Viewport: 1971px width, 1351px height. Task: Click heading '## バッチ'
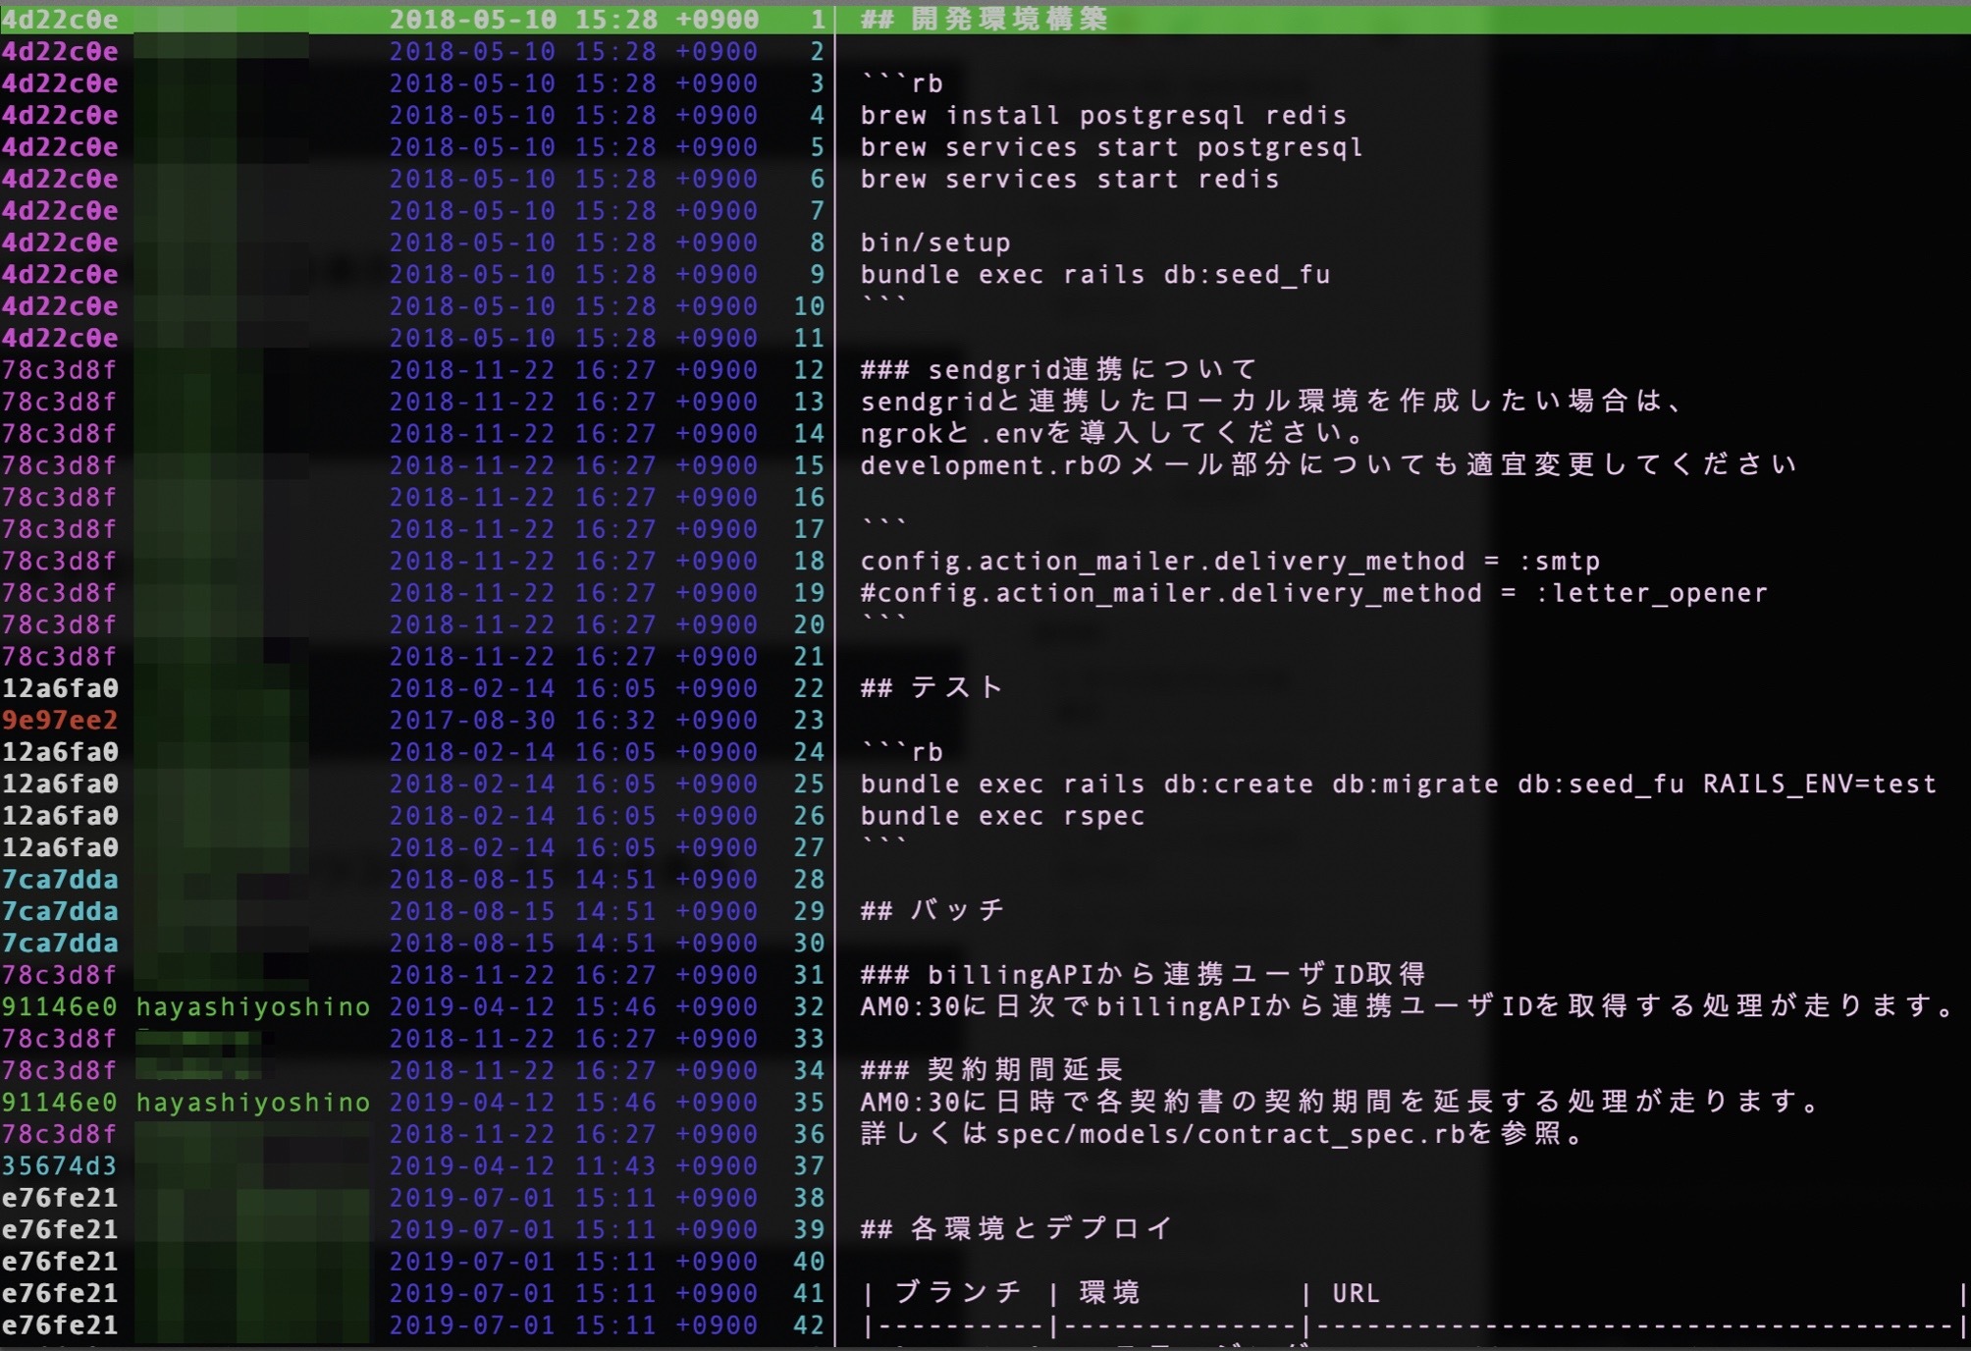932,911
